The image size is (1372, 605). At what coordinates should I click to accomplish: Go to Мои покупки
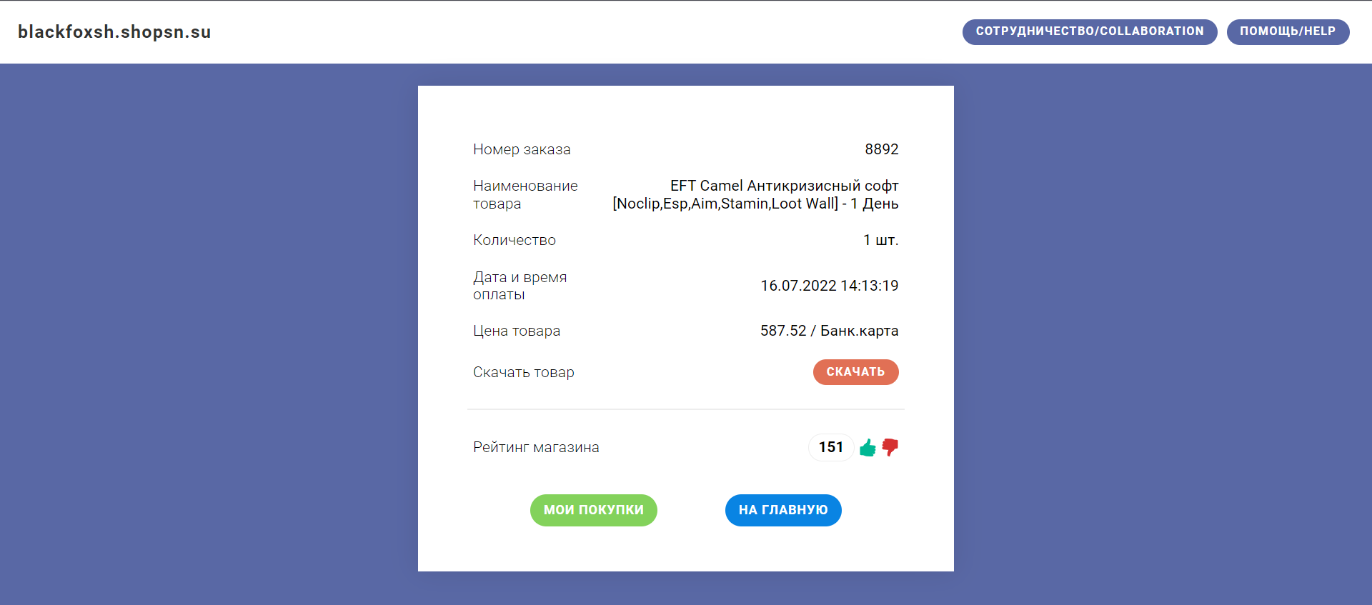pos(593,510)
